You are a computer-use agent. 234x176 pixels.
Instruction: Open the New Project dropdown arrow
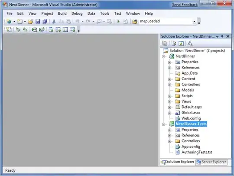(x=14, y=22)
